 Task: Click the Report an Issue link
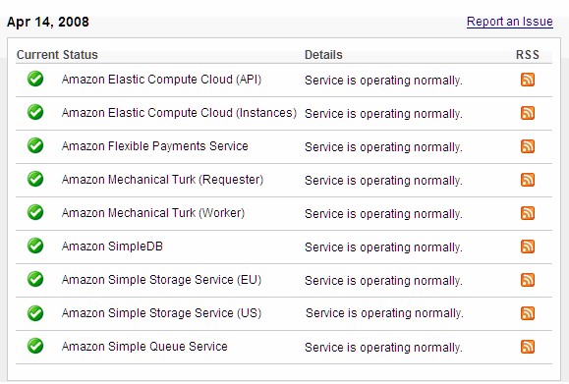pyautogui.click(x=509, y=22)
